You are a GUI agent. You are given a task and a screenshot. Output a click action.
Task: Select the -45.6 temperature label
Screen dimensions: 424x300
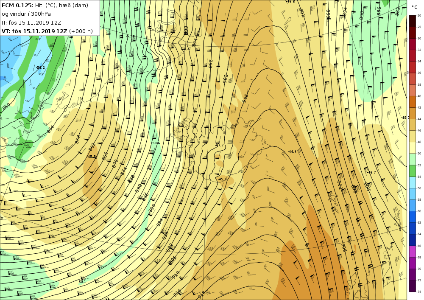222,179
